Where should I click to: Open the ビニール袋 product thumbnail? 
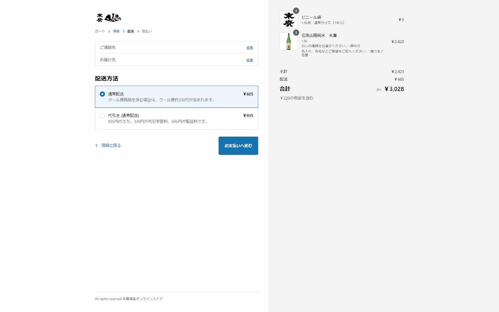(288, 20)
